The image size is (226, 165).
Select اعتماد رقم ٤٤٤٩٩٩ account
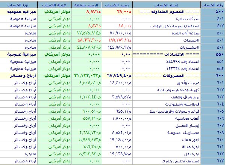coord(167,61)
